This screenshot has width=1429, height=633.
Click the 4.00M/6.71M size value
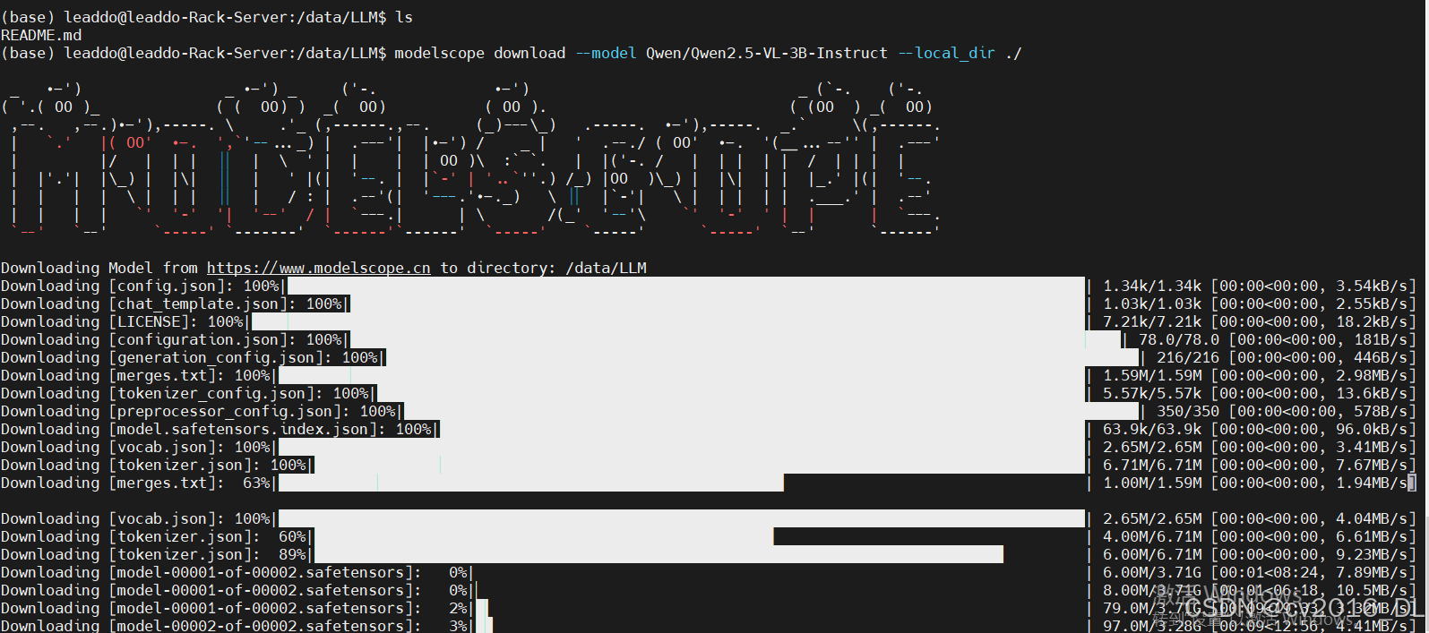[1152, 536]
